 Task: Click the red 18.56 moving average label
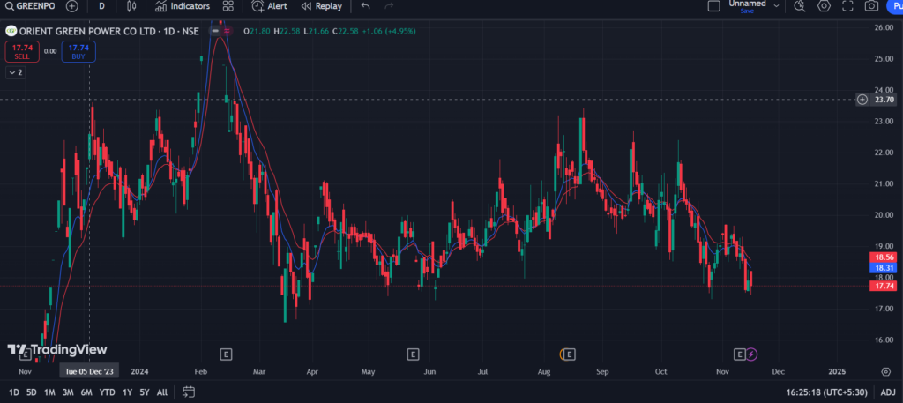[x=884, y=257]
